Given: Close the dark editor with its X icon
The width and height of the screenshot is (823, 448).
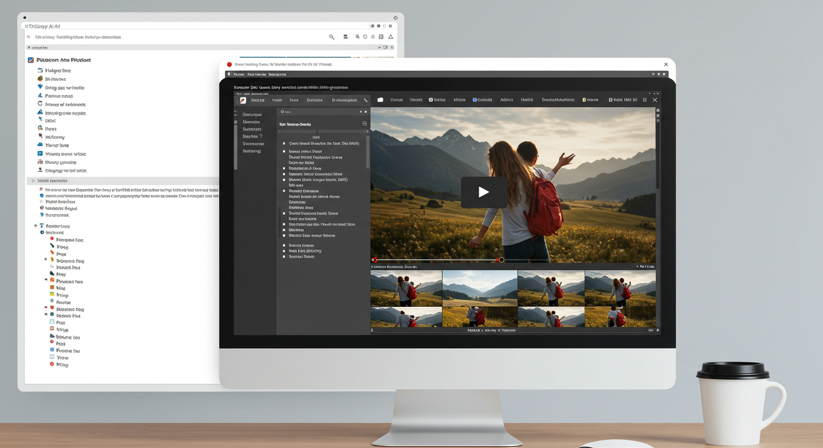Looking at the screenshot, I should point(655,100).
